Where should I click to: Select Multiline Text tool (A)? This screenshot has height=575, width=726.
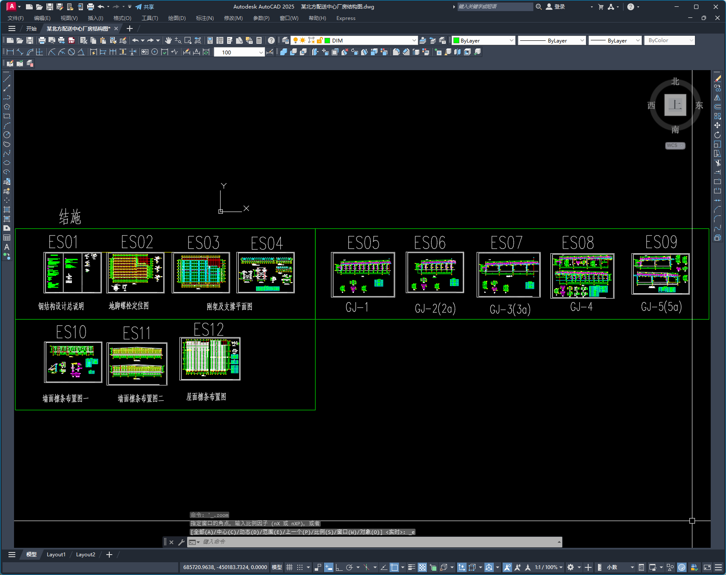7,247
